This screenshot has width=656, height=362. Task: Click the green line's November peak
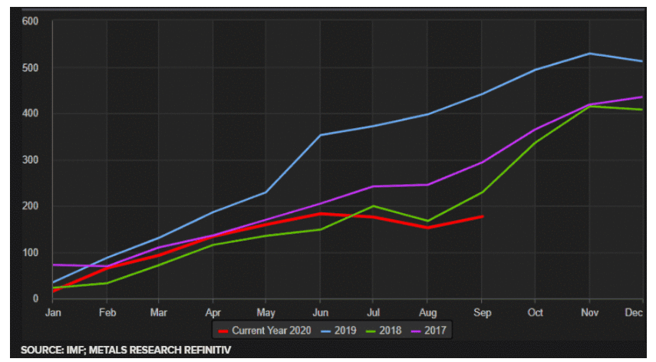(589, 107)
